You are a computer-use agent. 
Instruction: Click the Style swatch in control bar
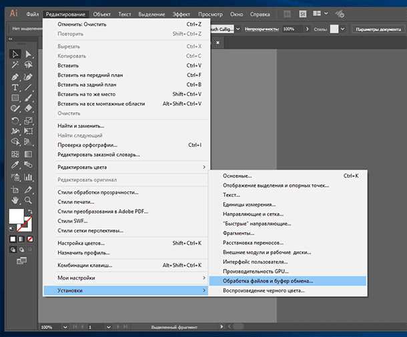point(334,29)
